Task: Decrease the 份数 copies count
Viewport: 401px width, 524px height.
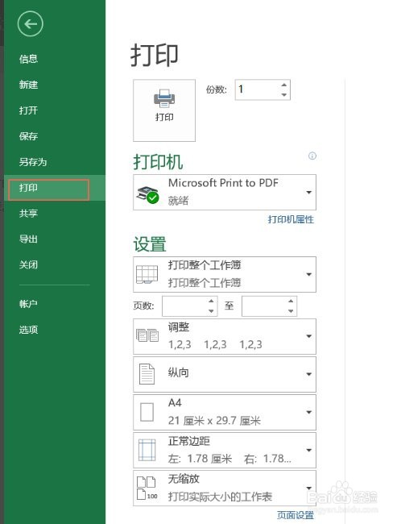Action: (283, 94)
